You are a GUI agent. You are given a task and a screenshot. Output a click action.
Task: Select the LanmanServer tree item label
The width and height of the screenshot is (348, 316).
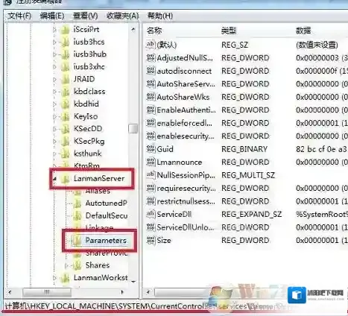(99, 178)
